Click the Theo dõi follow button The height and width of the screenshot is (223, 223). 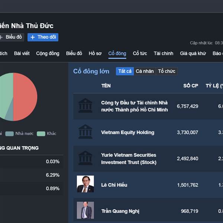43,37
